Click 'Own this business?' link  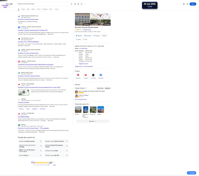coord(88,66)
